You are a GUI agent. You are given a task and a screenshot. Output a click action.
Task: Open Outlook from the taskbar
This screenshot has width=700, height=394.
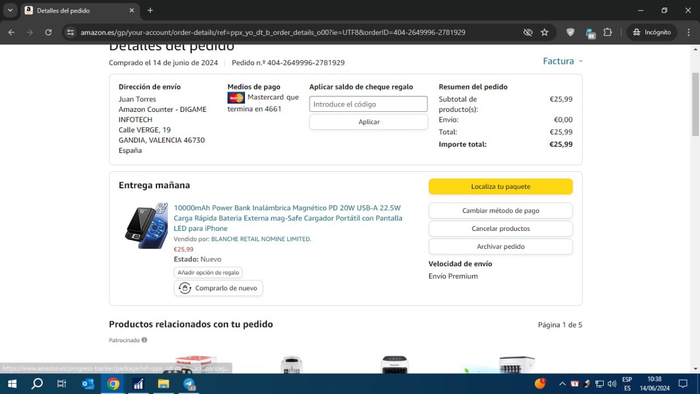pos(87,384)
